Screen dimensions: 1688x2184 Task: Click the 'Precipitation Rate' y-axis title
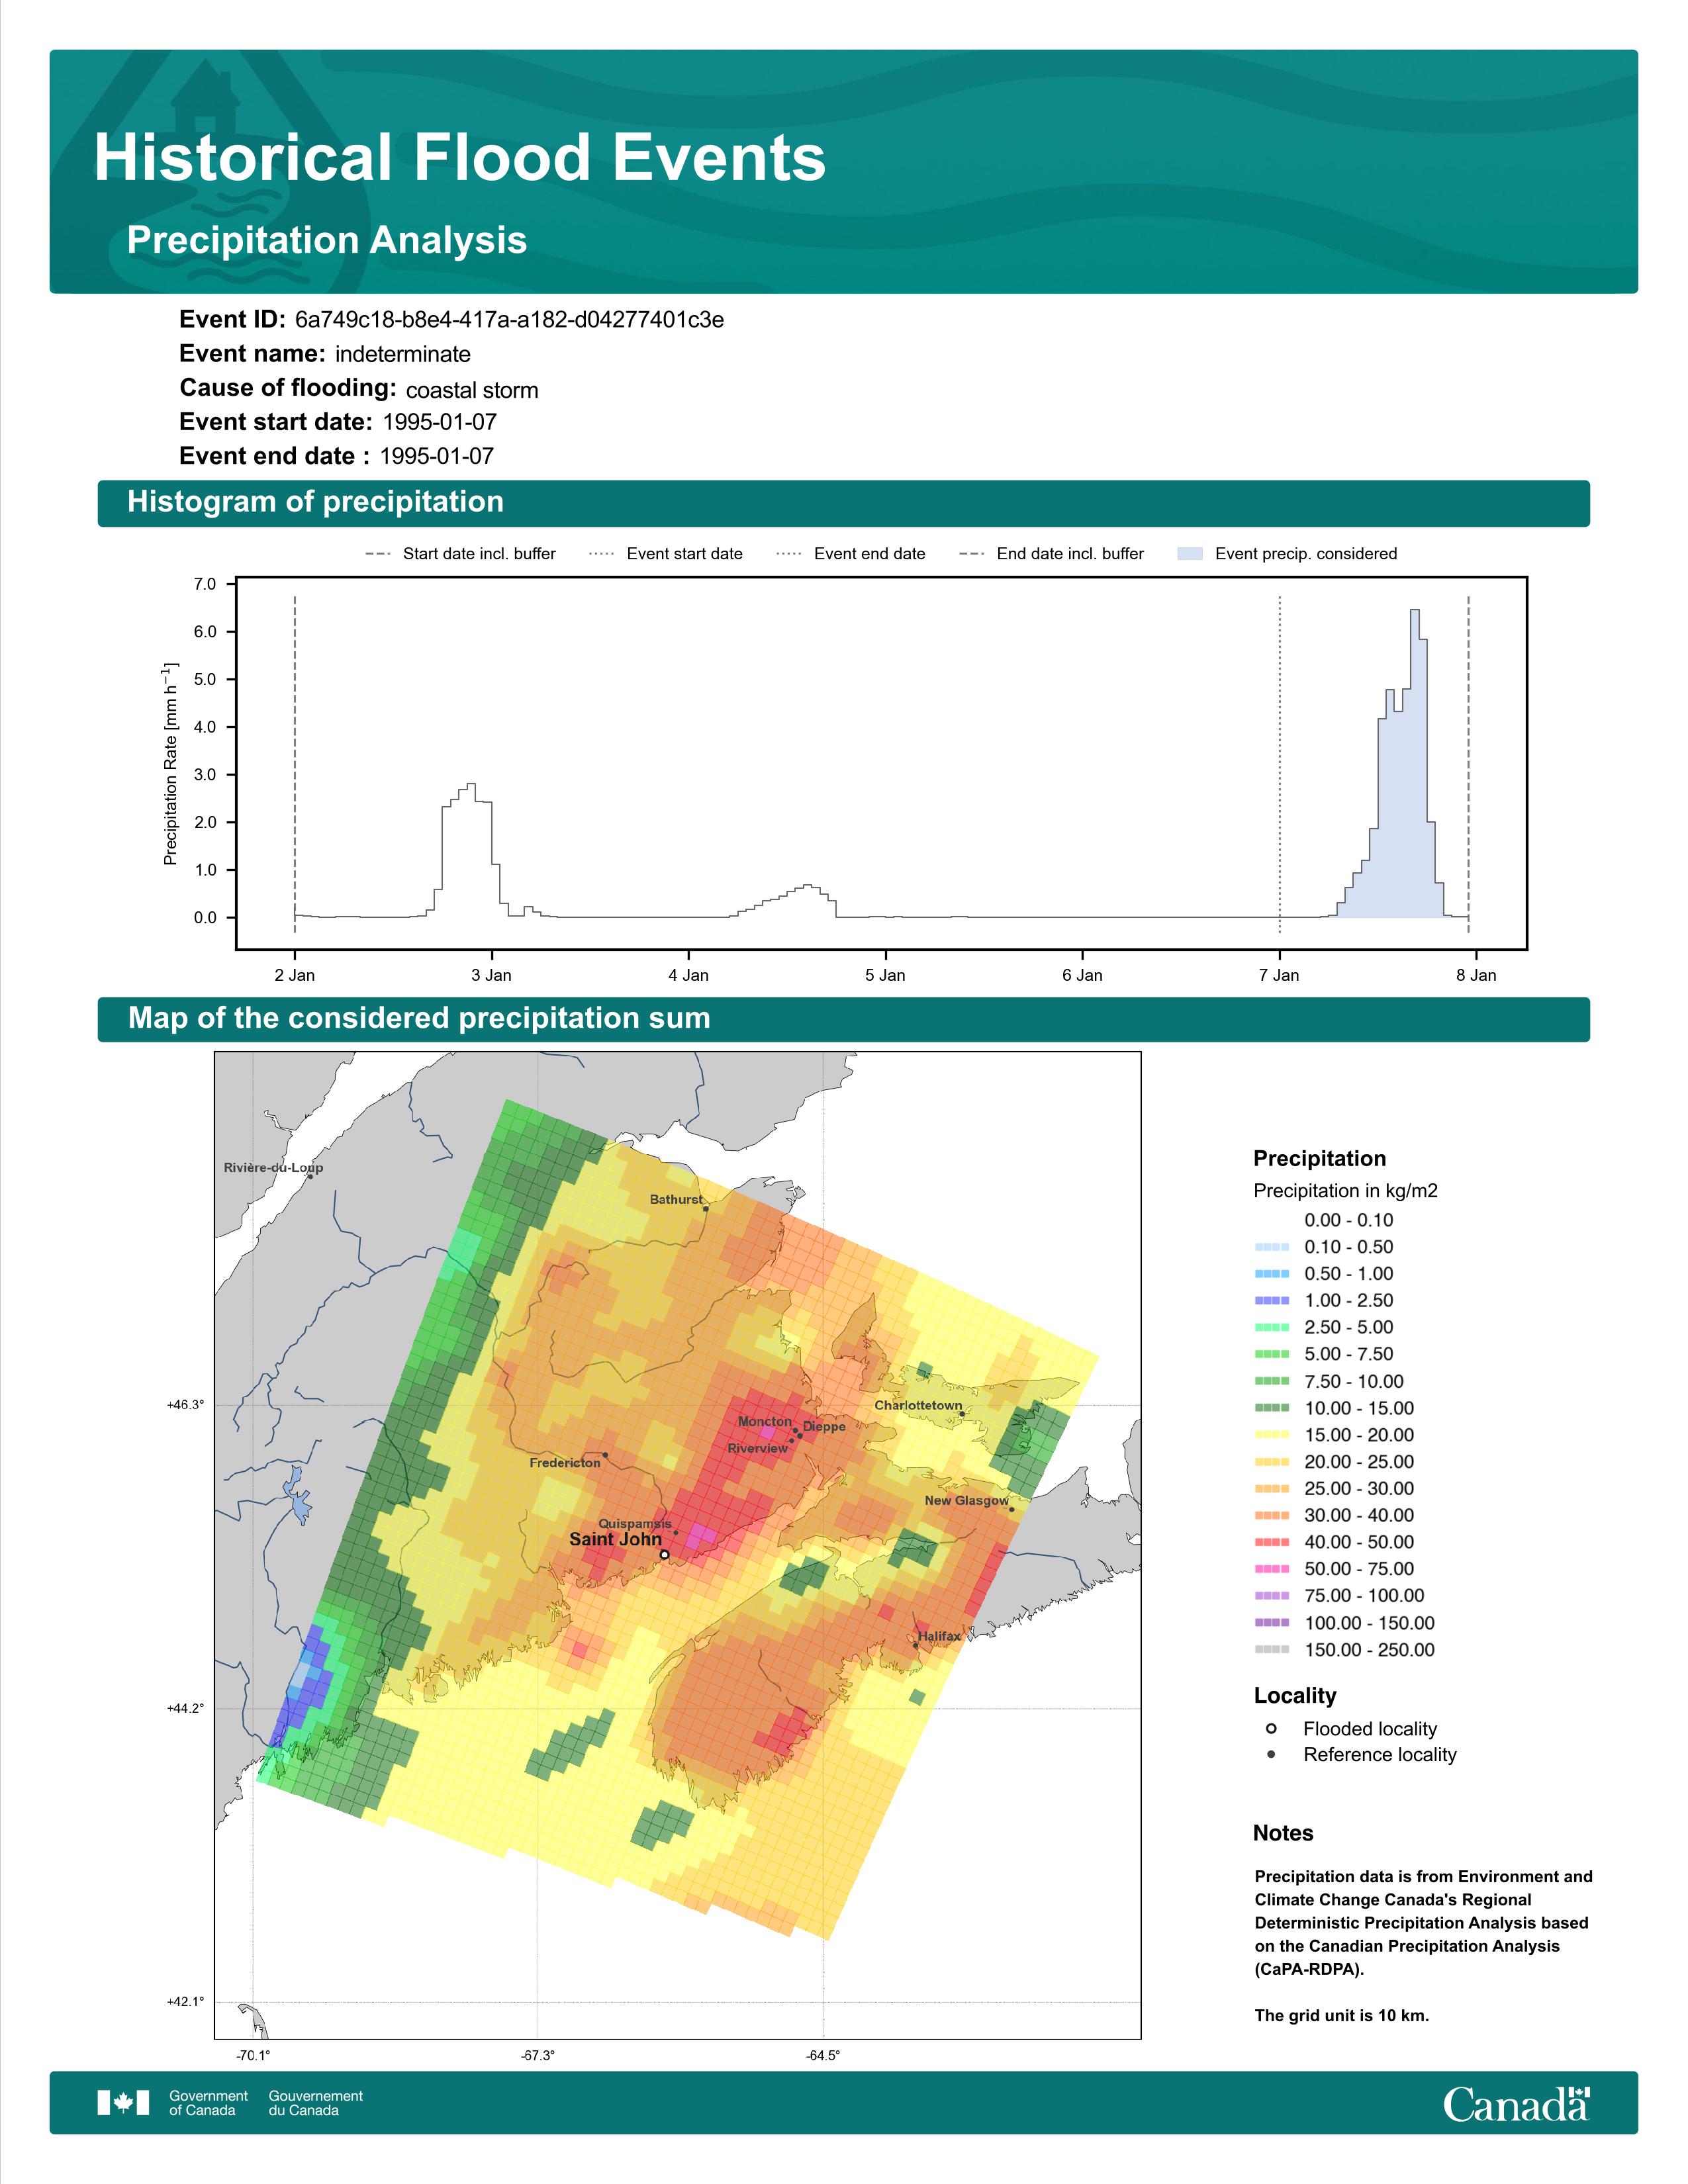(x=170, y=763)
